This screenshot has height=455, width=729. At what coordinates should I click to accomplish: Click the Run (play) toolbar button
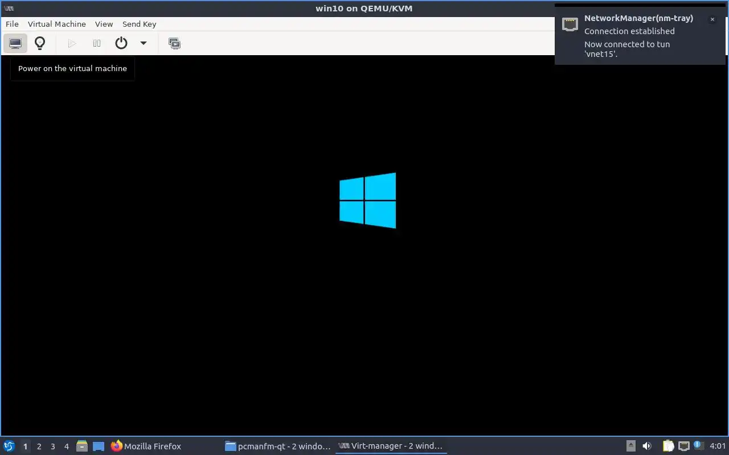(72, 43)
